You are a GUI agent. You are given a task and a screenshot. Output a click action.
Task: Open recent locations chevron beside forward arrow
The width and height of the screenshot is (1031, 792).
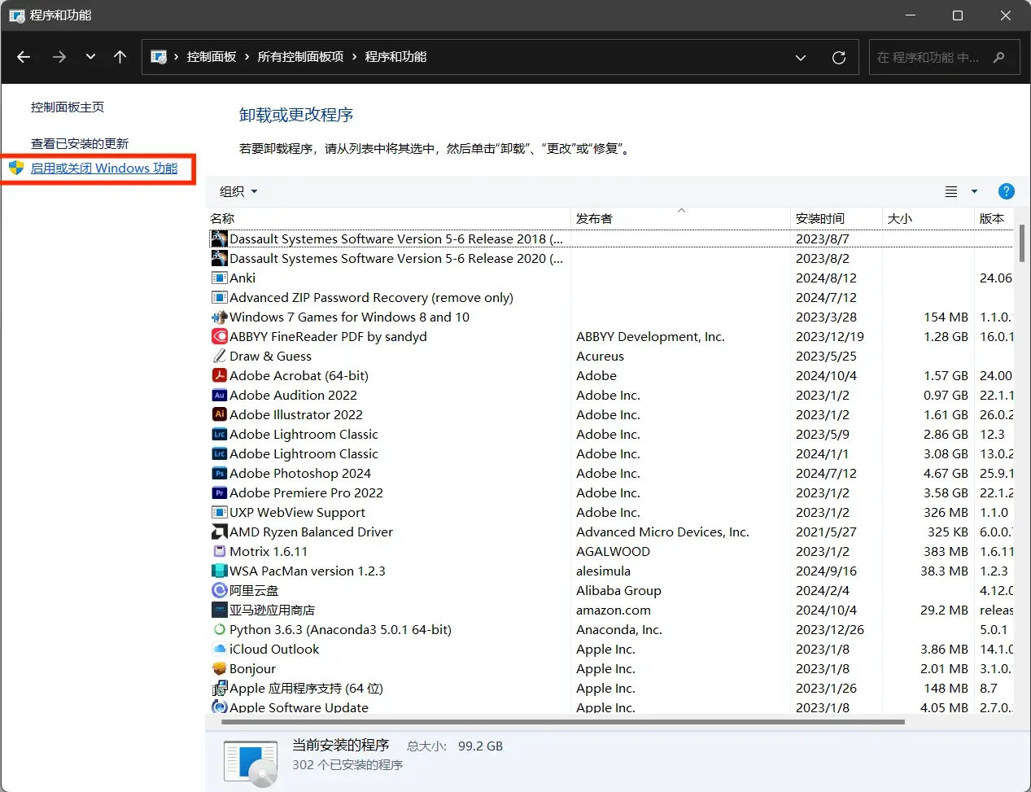coord(90,57)
